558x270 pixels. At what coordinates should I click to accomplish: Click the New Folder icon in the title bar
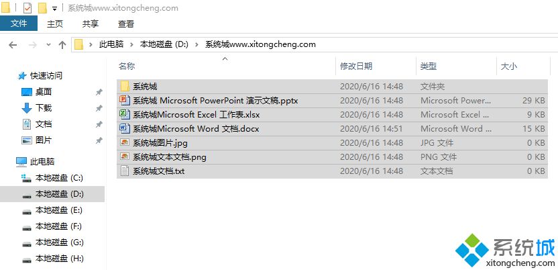pos(42,8)
